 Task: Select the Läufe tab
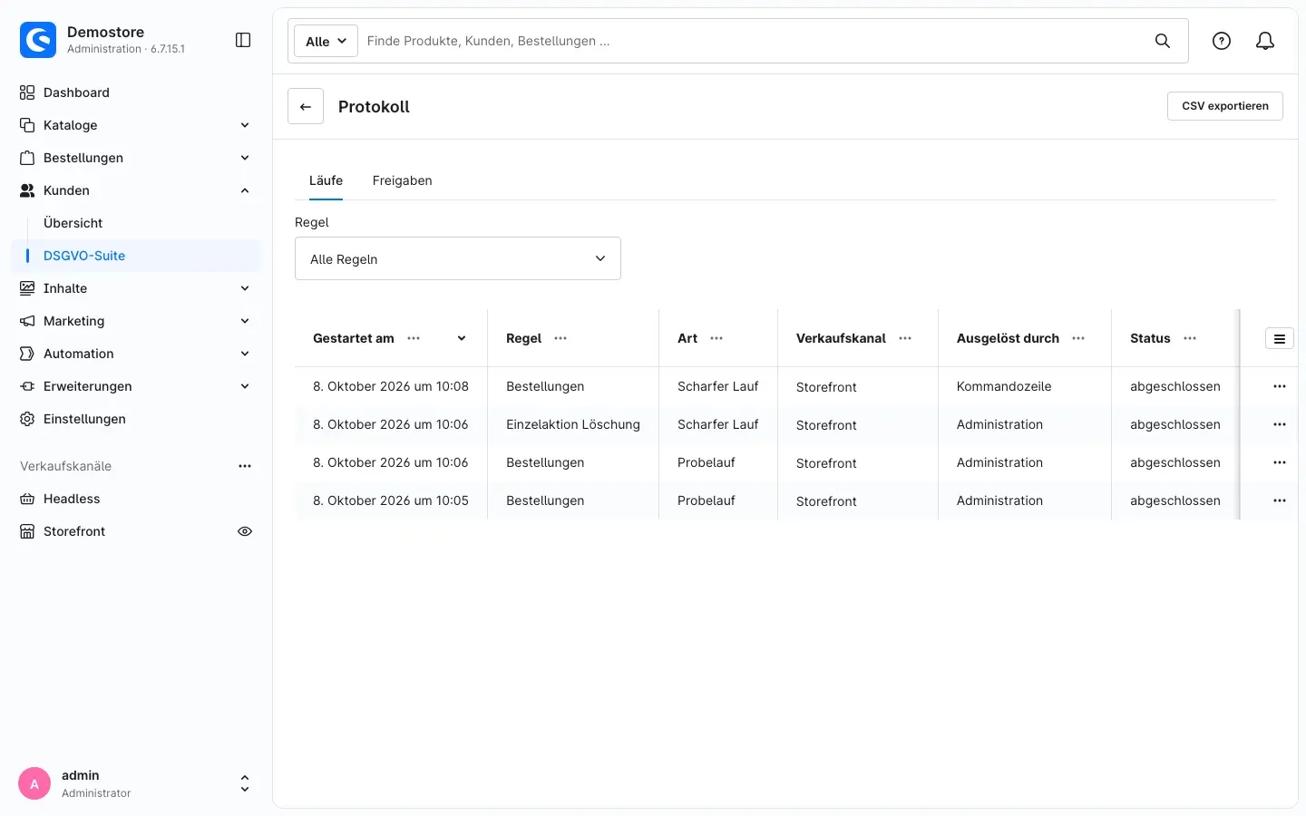coord(326,180)
